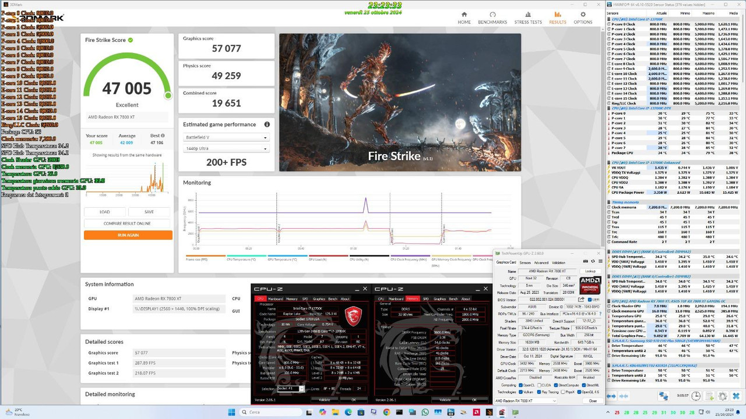The height and width of the screenshot is (419, 746).
Task: Open the RESULTS tab in 3DMark
Action: tap(557, 18)
